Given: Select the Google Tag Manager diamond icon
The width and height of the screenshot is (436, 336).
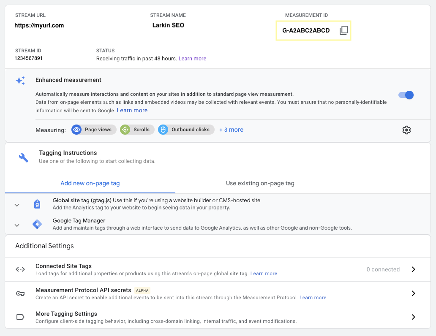Looking at the screenshot, I should coord(37,224).
